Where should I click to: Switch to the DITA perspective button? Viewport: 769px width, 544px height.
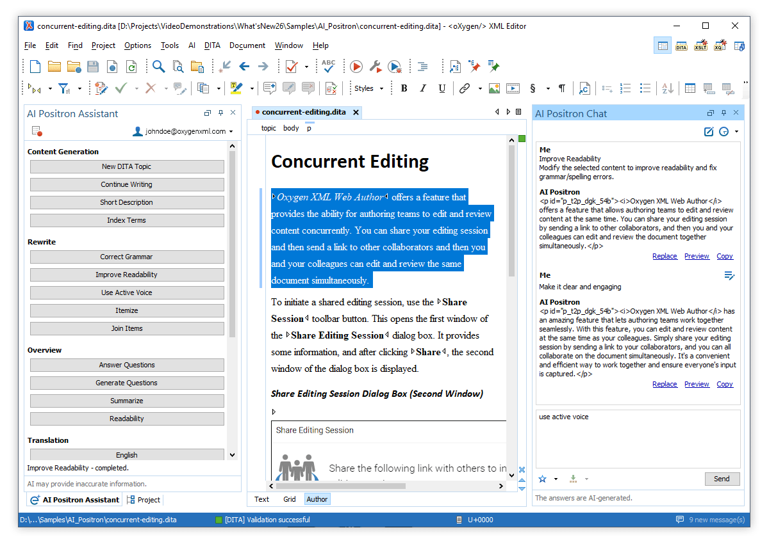point(681,45)
